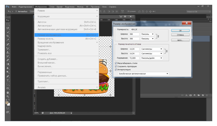Image resolution: width=217 pixels, height=126 pixels.
Task: Select the Pen tool
Action: point(8,76)
